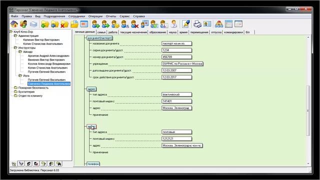The height and width of the screenshot is (180, 320).
Task: Click the last window-shaped toolbar icon
Action: (x=238, y=24)
